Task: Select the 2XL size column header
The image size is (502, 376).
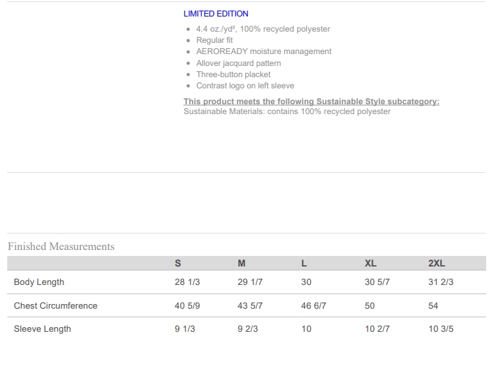Action: point(436,263)
